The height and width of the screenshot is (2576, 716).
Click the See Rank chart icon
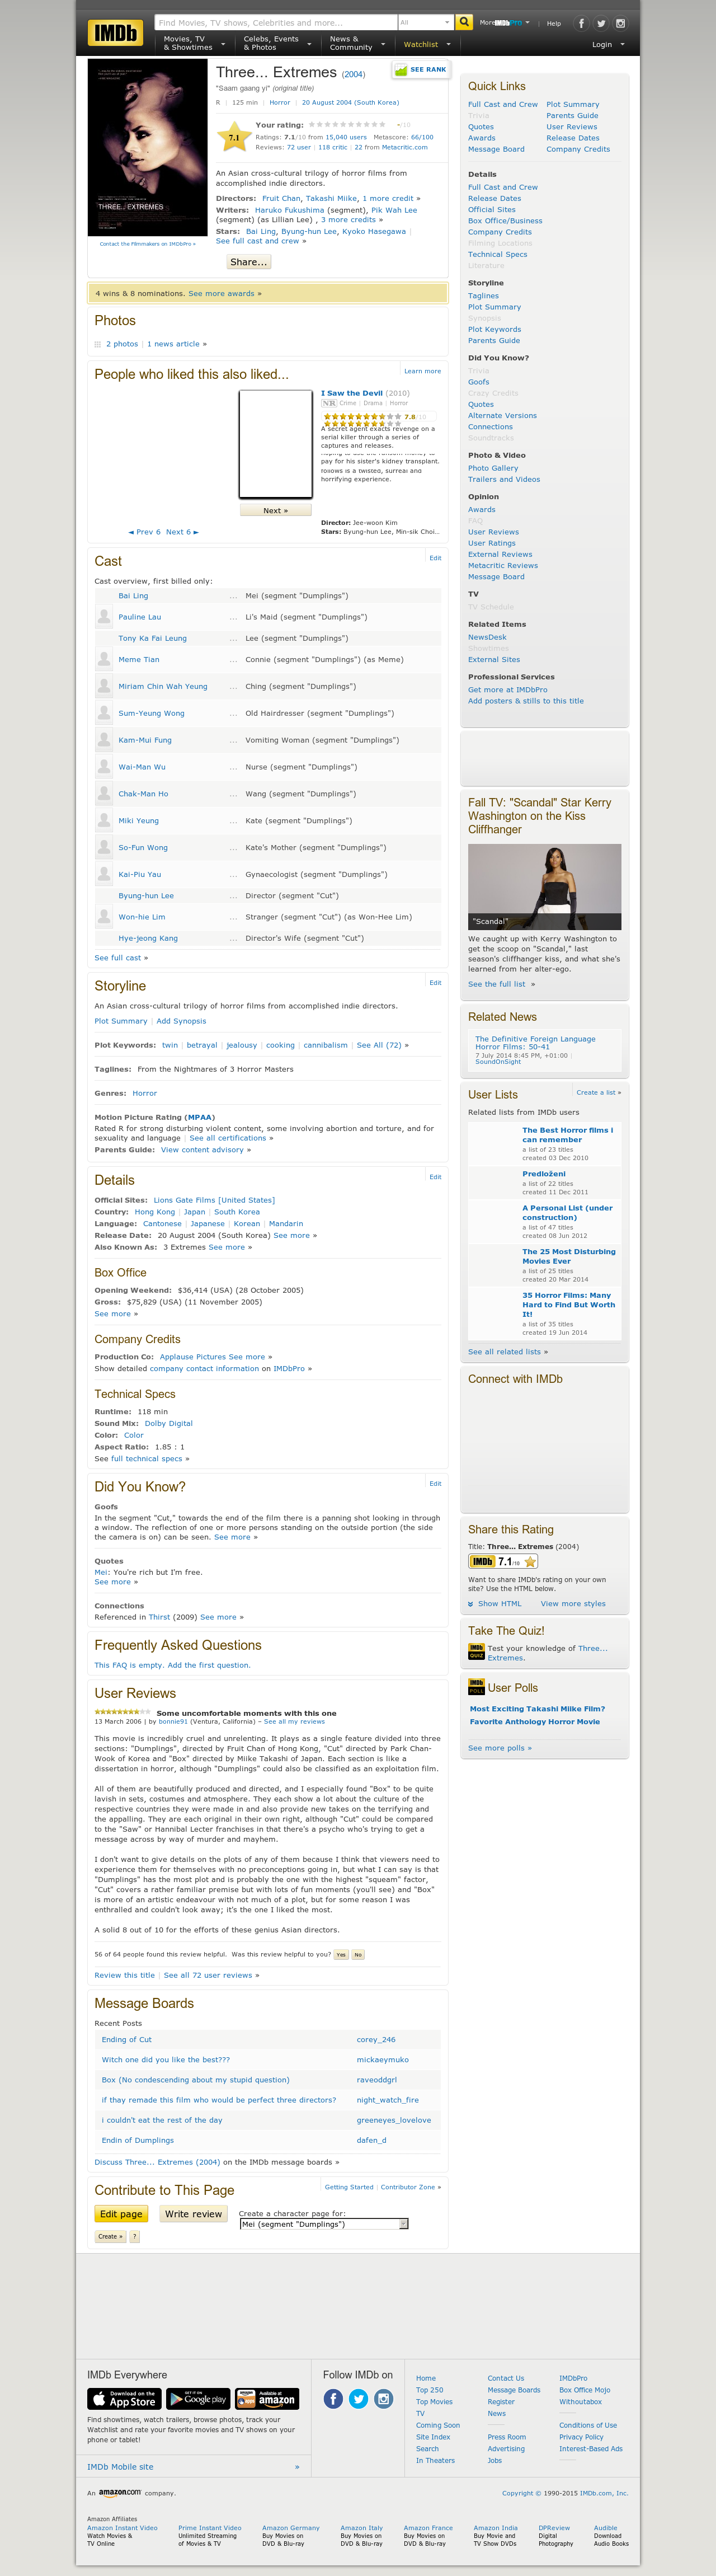[x=401, y=70]
